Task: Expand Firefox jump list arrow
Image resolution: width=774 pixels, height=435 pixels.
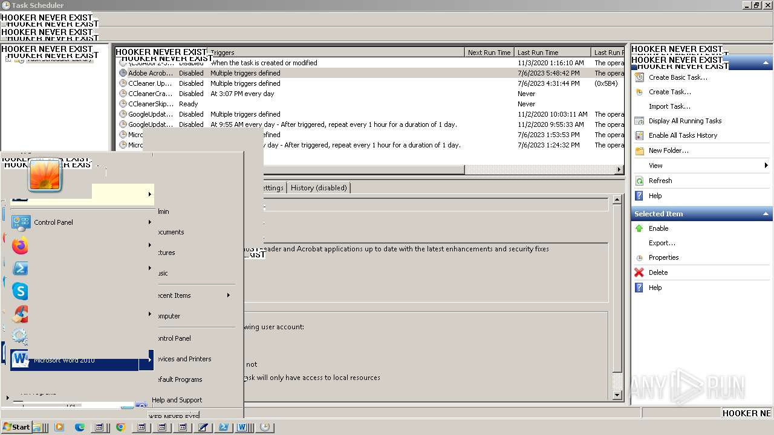Action: (x=149, y=245)
